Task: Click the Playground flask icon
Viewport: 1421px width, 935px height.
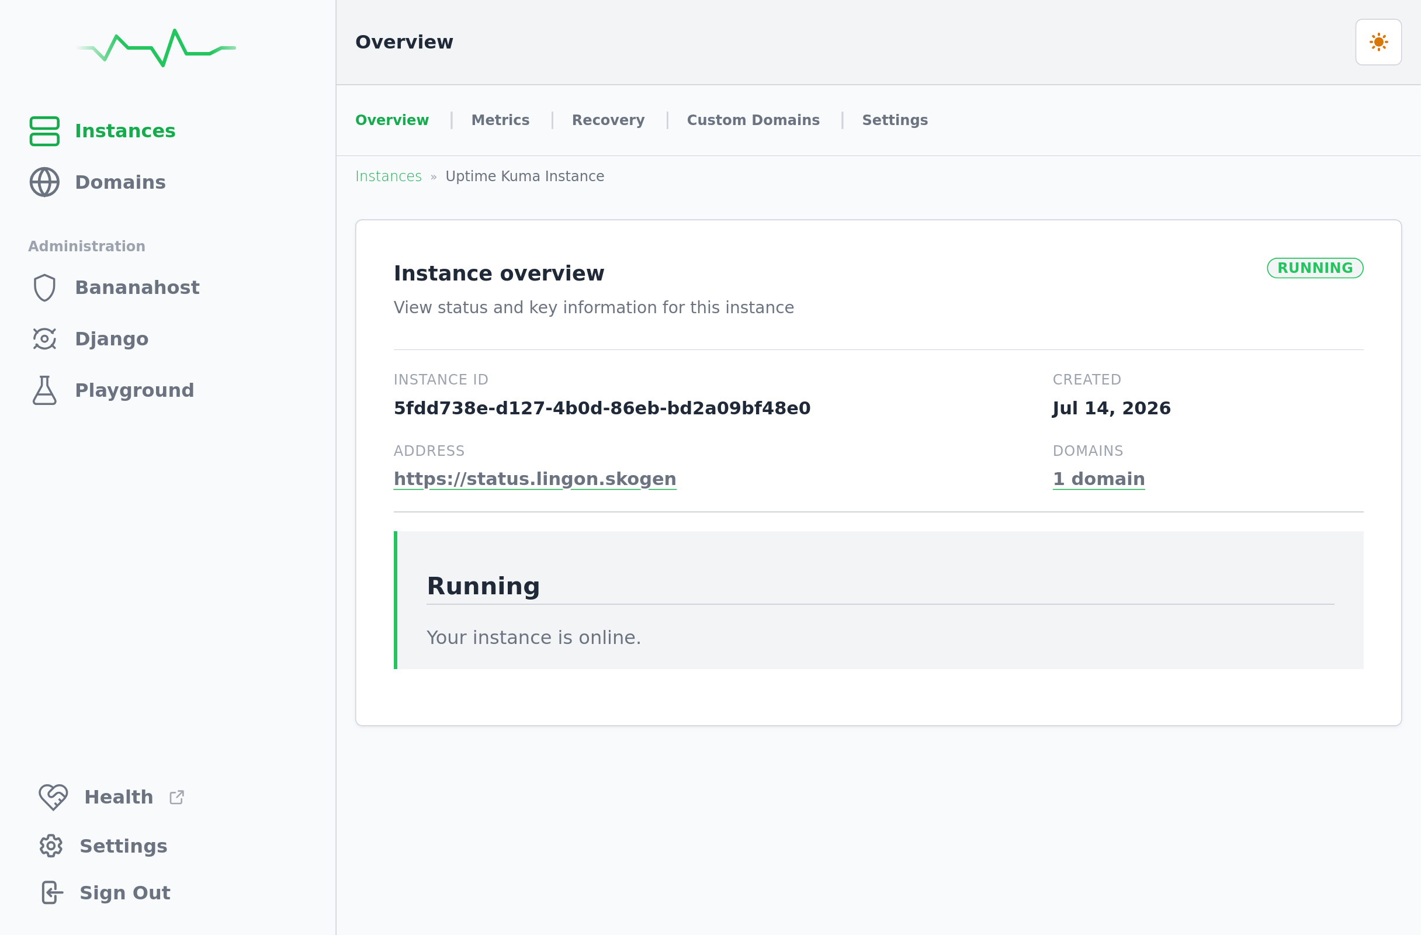Action: tap(45, 390)
